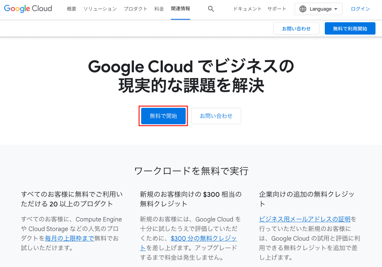The width and height of the screenshot is (382, 267).
Task: Click the 企業向けの追加の無料クレジット heading
Action: click(307, 199)
